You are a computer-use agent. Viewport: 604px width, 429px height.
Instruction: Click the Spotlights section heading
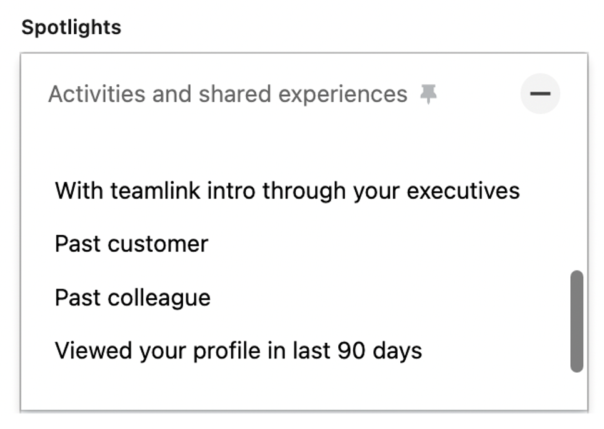click(x=71, y=27)
